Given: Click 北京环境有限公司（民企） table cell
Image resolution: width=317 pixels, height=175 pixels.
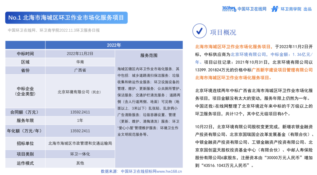Looking at the screenshot, I should [x=80, y=92].
